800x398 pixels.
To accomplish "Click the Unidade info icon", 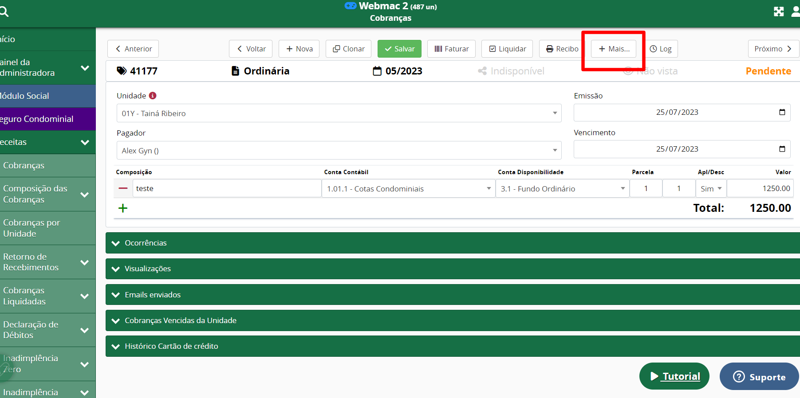I will tap(153, 96).
